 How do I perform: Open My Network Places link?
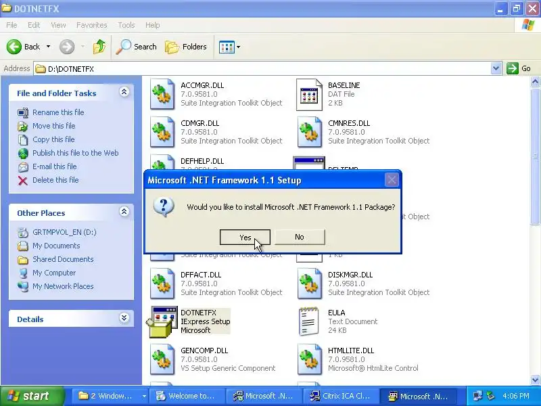(x=63, y=286)
